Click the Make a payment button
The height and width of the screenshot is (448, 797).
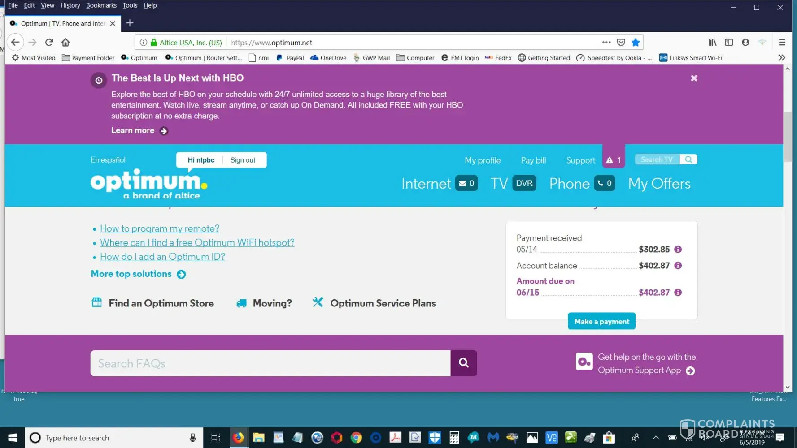pos(601,321)
